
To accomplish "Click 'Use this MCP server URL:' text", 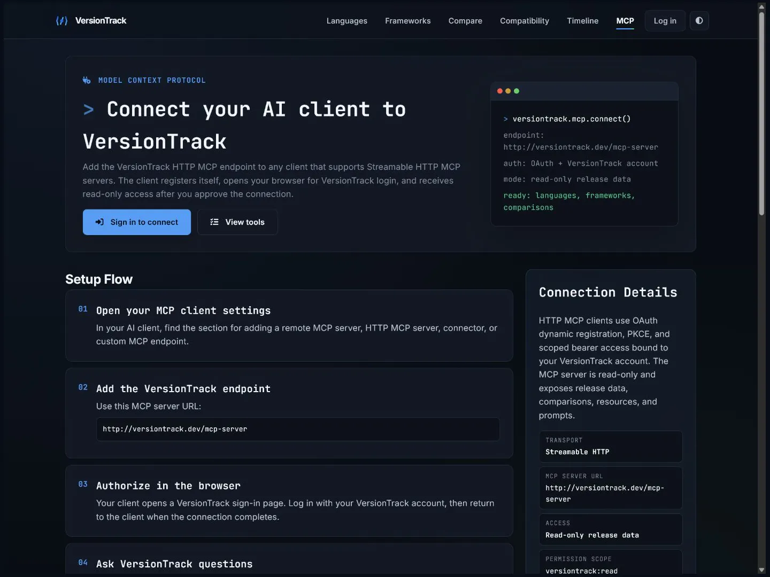I will point(149,406).
